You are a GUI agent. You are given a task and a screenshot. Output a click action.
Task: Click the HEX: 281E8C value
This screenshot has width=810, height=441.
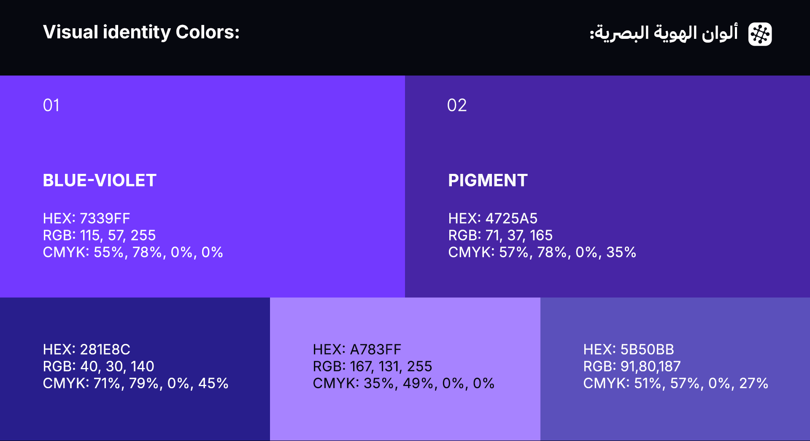(x=86, y=349)
